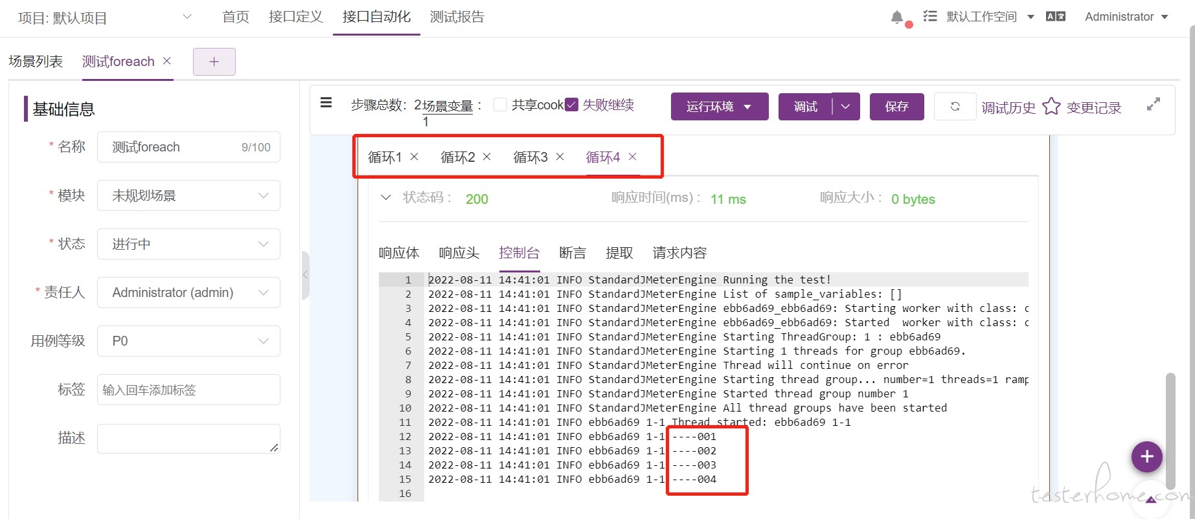Open 测试报告 menu
Viewport: 1195px width, 519px height.
pos(457,17)
